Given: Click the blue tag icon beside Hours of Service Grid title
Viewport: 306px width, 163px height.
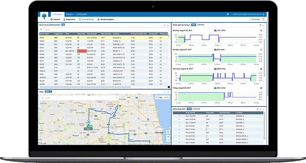Looking at the screenshot, I should click(x=63, y=25).
